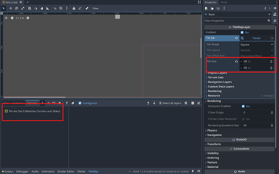The image size is (279, 174).
Task: Select Terrain Set 0 tree item
Action: coord(34,111)
